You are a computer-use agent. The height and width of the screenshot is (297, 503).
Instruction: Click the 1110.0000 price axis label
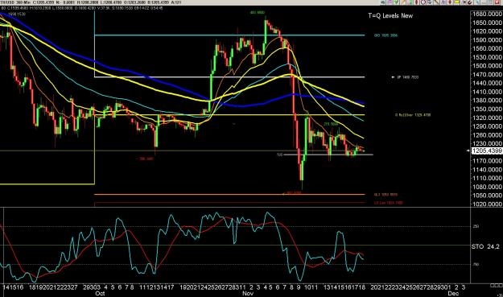pos(487,178)
